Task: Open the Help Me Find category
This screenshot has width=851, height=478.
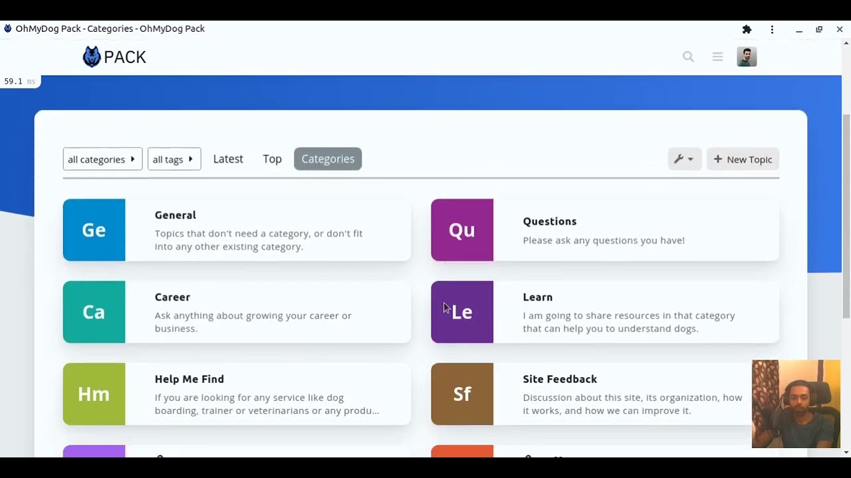Action: click(x=189, y=379)
